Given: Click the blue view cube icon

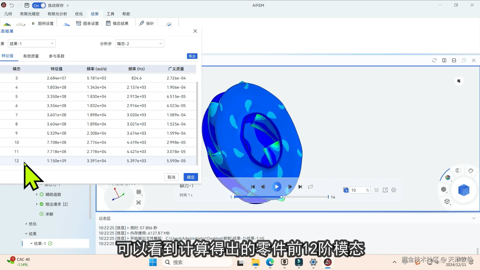Looking at the screenshot, I should point(463,190).
